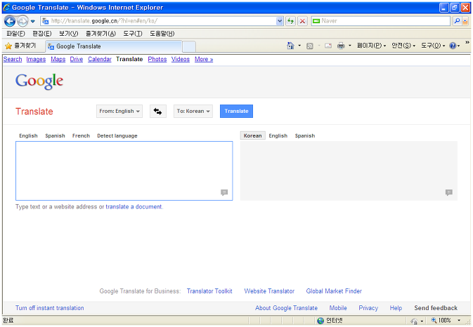Select Korean target language tab
473x327 pixels.
pos(252,136)
